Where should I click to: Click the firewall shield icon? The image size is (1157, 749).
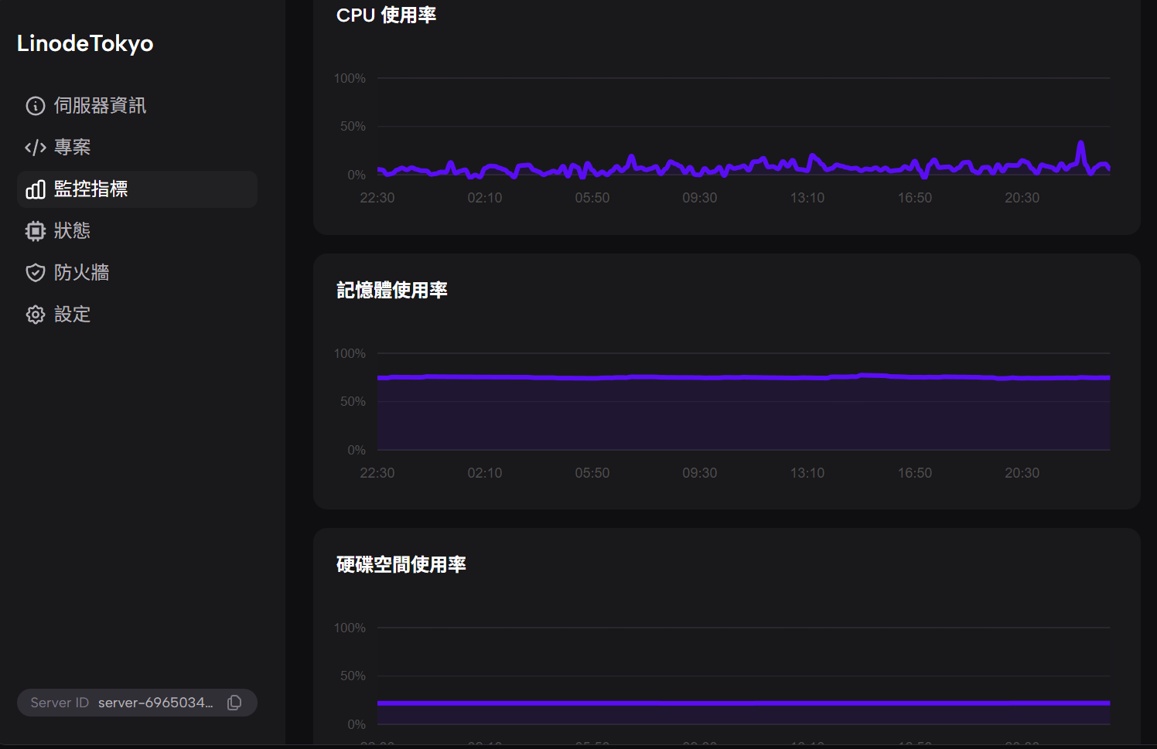[x=36, y=273]
